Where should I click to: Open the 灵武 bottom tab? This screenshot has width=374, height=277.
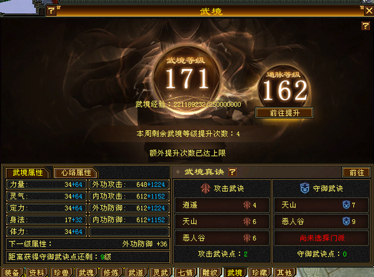[160, 272]
